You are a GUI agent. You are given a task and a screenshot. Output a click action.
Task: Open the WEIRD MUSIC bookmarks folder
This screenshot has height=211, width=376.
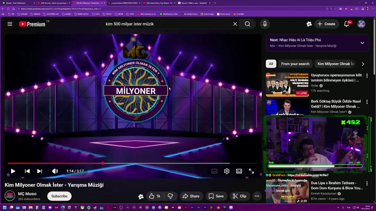click(x=82, y=14)
